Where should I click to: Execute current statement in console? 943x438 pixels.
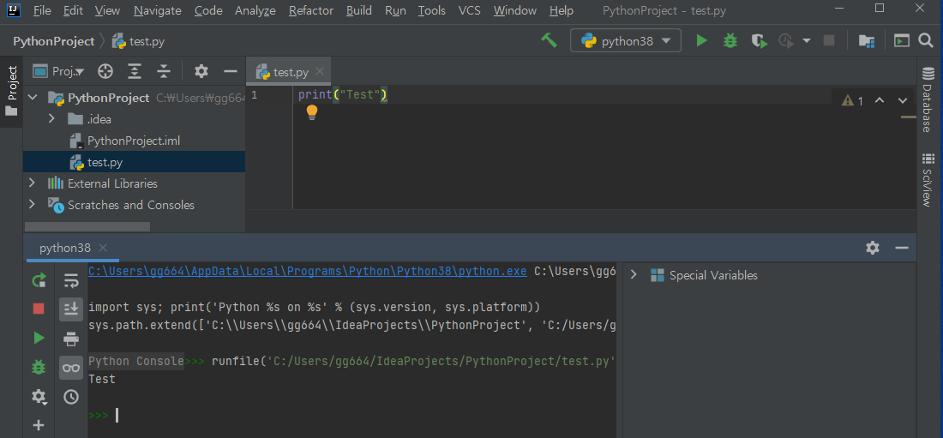(39, 338)
